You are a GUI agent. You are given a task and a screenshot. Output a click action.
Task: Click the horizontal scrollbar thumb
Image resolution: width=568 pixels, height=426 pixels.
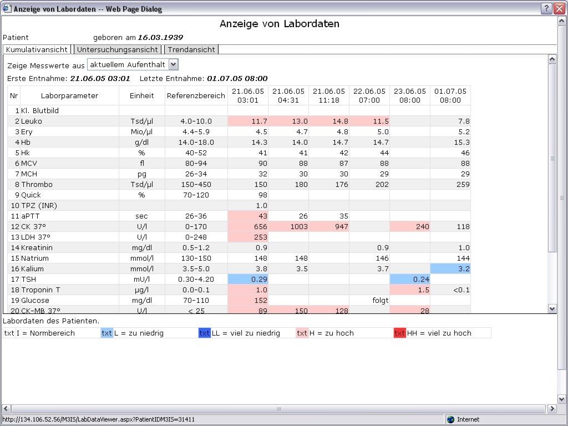(278, 409)
